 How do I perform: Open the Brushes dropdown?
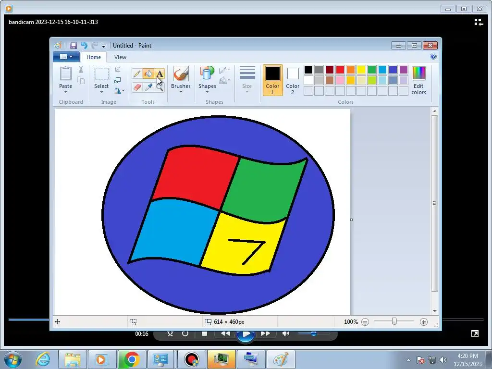(181, 92)
